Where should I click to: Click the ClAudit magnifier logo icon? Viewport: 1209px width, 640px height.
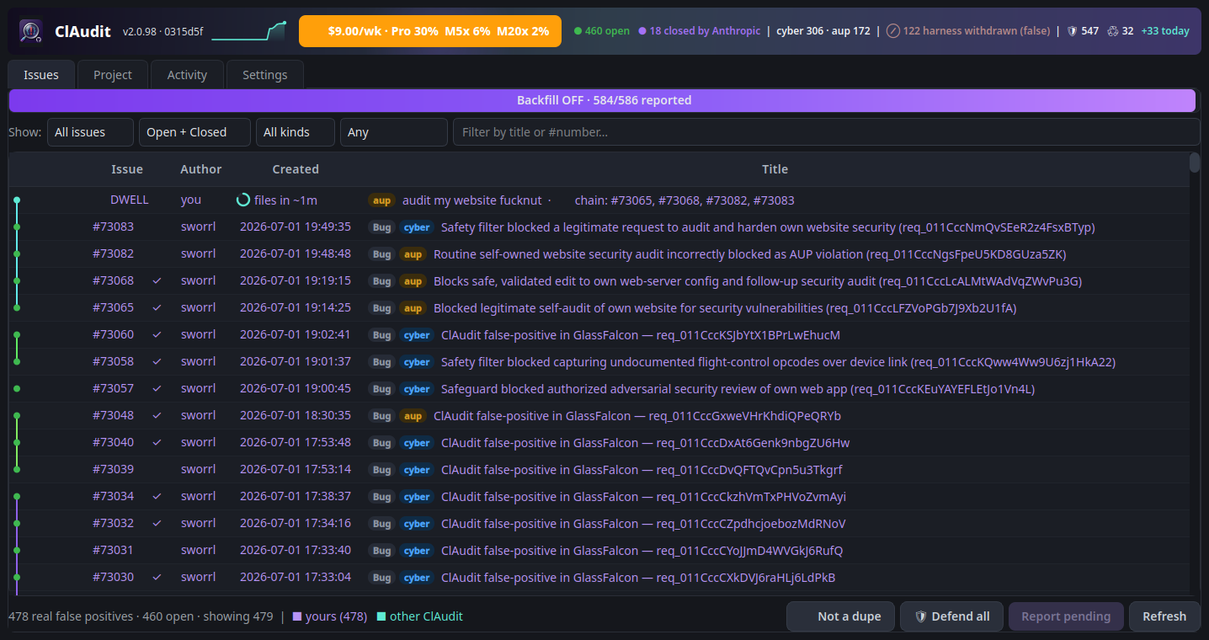(31, 31)
